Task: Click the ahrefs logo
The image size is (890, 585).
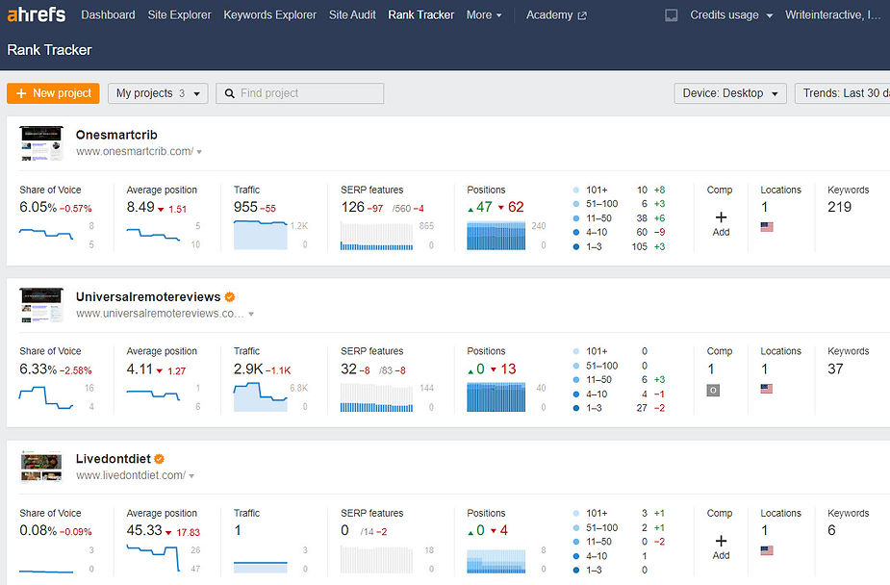Action: [37, 14]
